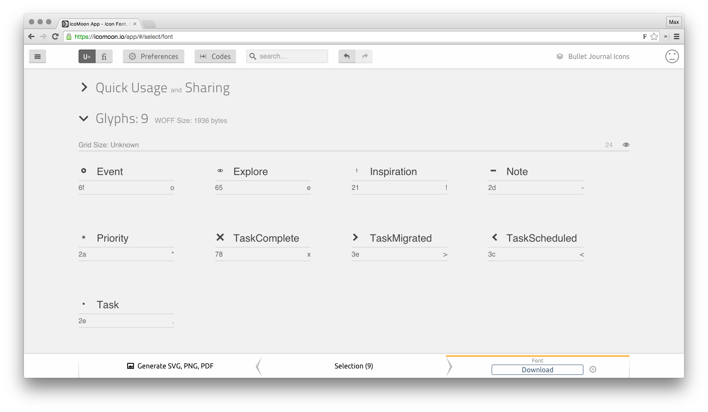Go back to Selection (9) tab
Screen dimensions: 708x412
[x=354, y=366]
